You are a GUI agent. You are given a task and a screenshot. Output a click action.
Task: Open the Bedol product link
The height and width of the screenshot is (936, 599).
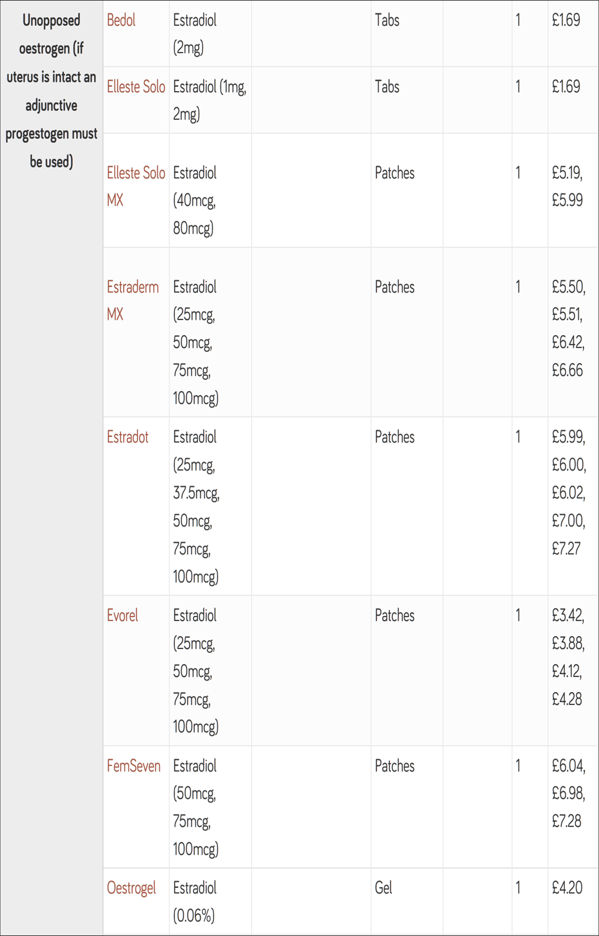(x=121, y=21)
